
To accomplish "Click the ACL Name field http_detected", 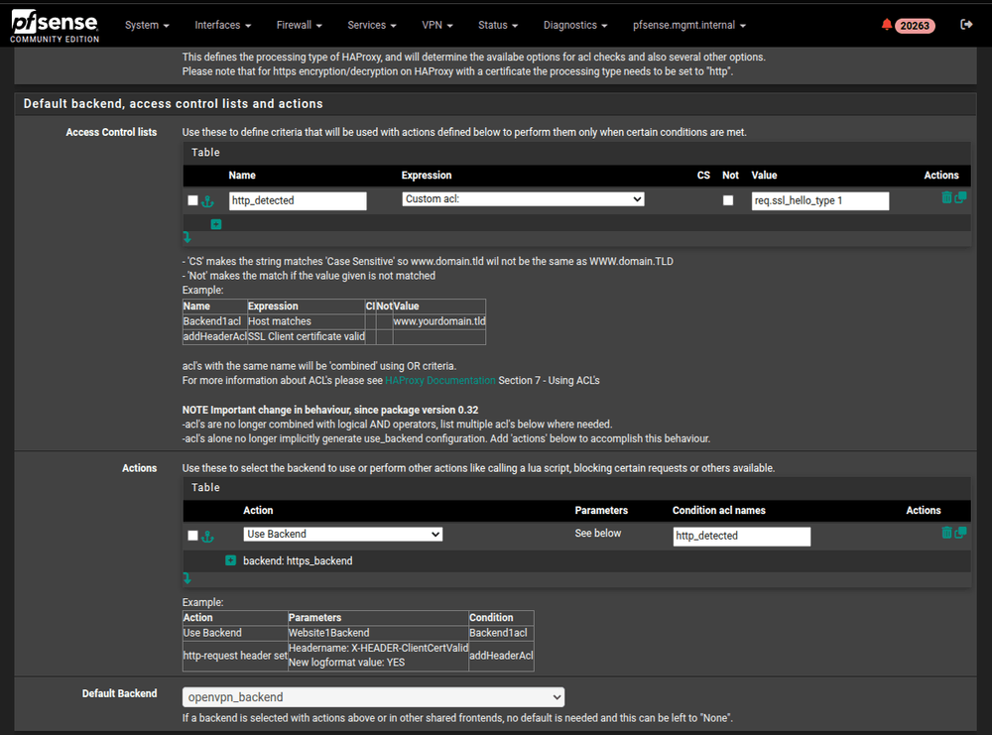I will pyautogui.click(x=298, y=201).
